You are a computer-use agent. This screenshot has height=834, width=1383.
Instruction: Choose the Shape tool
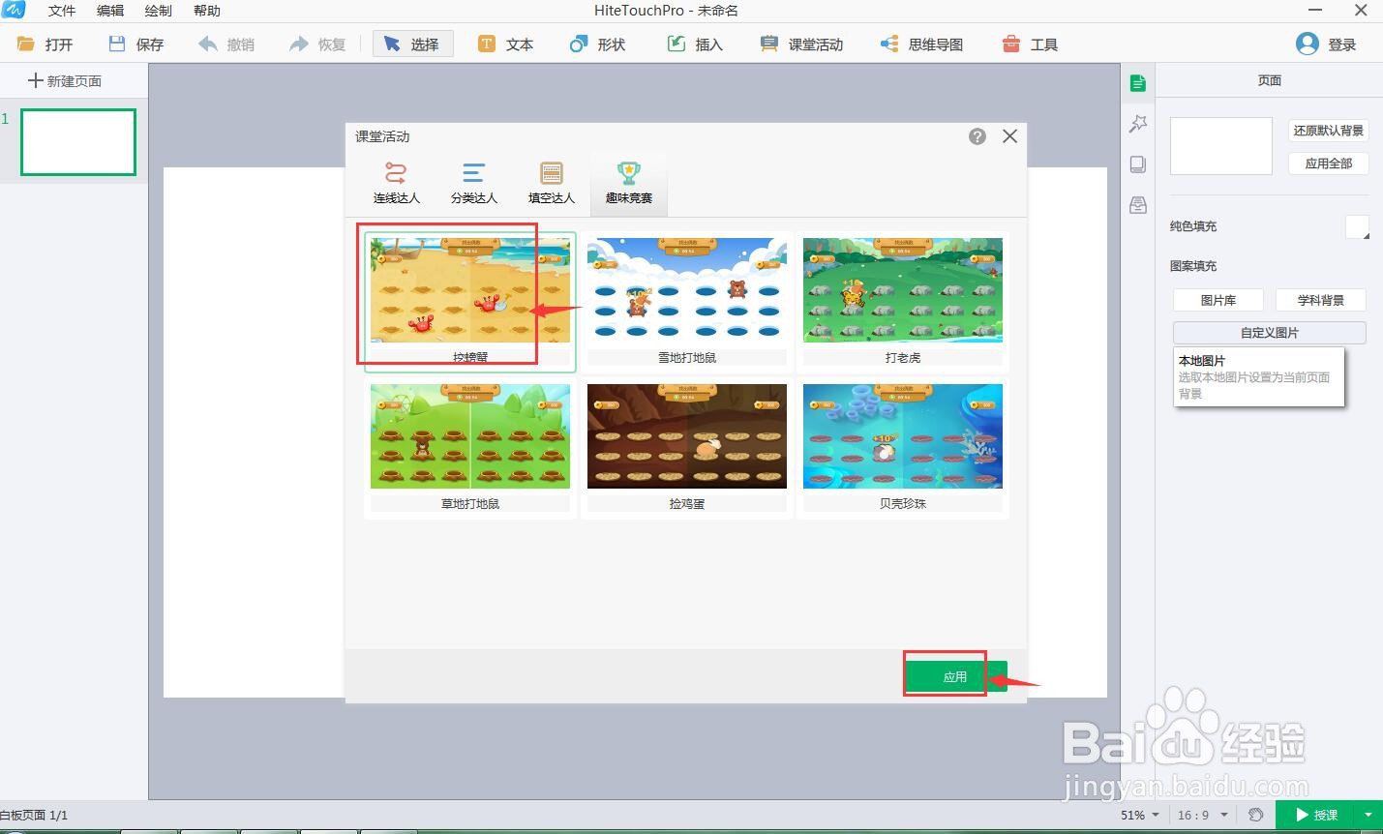click(597, 45)
